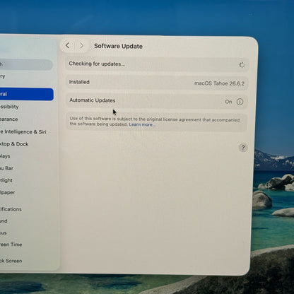
Task: Click the sidebar search field
Action: tap(26, 65)
